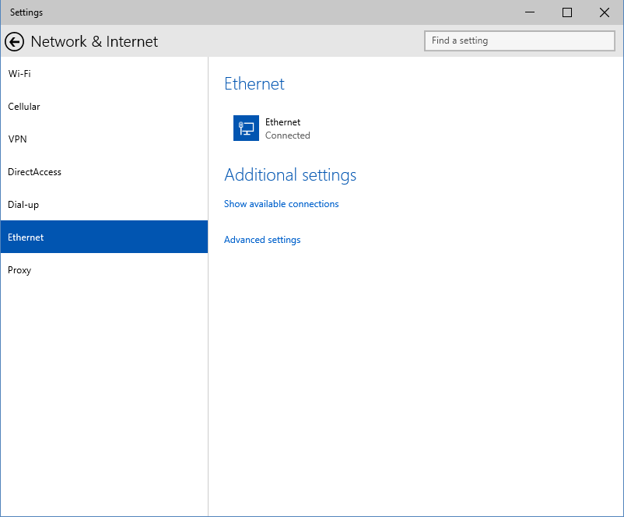Select the Ethernet connection name

coord(282,122)
